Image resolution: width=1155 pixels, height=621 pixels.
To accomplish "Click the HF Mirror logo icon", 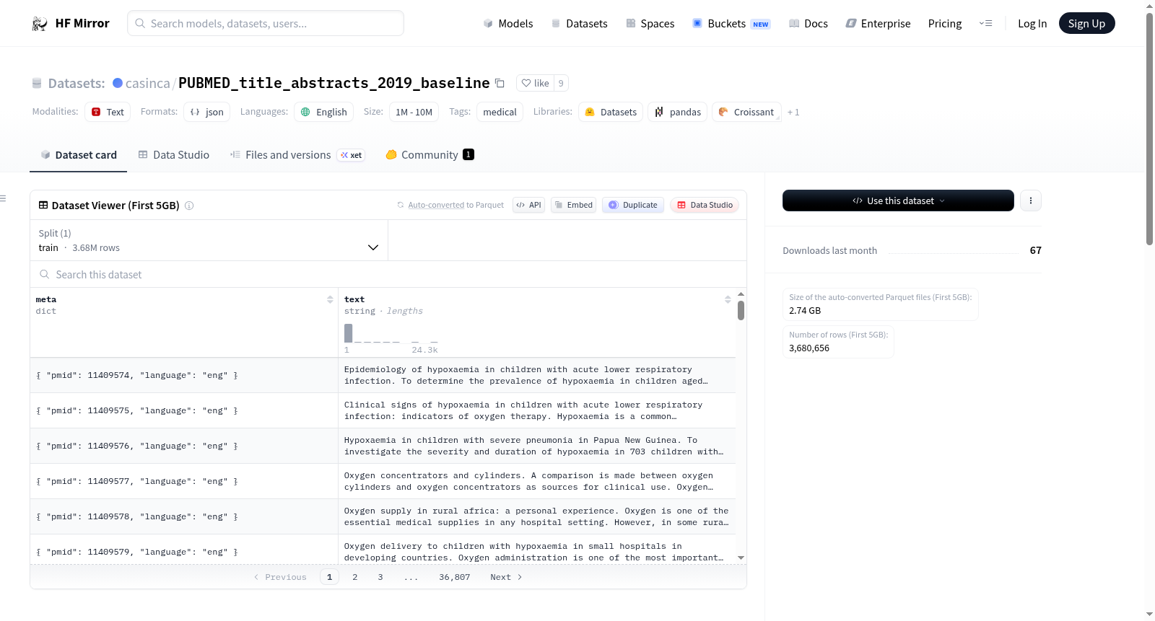I will [40, 24].
